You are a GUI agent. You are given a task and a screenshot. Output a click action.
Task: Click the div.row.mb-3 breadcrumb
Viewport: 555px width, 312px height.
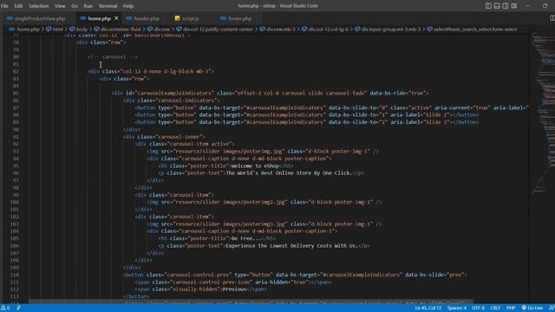pyautogui.click(x=281, y=29)
